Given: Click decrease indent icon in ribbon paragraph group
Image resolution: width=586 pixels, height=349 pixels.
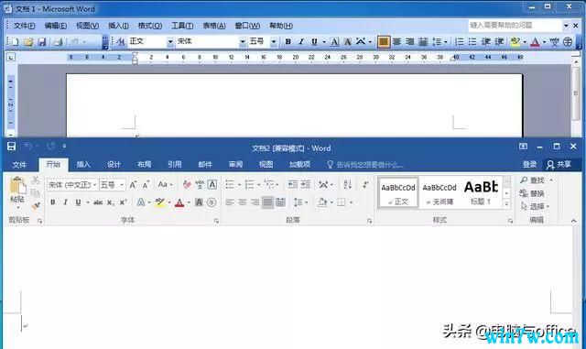Looking at the screenshot, I should pos(293,184).
